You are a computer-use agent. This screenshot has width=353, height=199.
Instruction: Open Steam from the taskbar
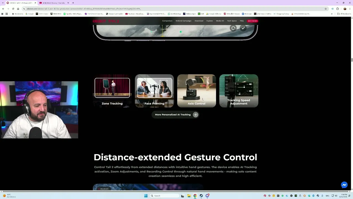tap(201, 196)
